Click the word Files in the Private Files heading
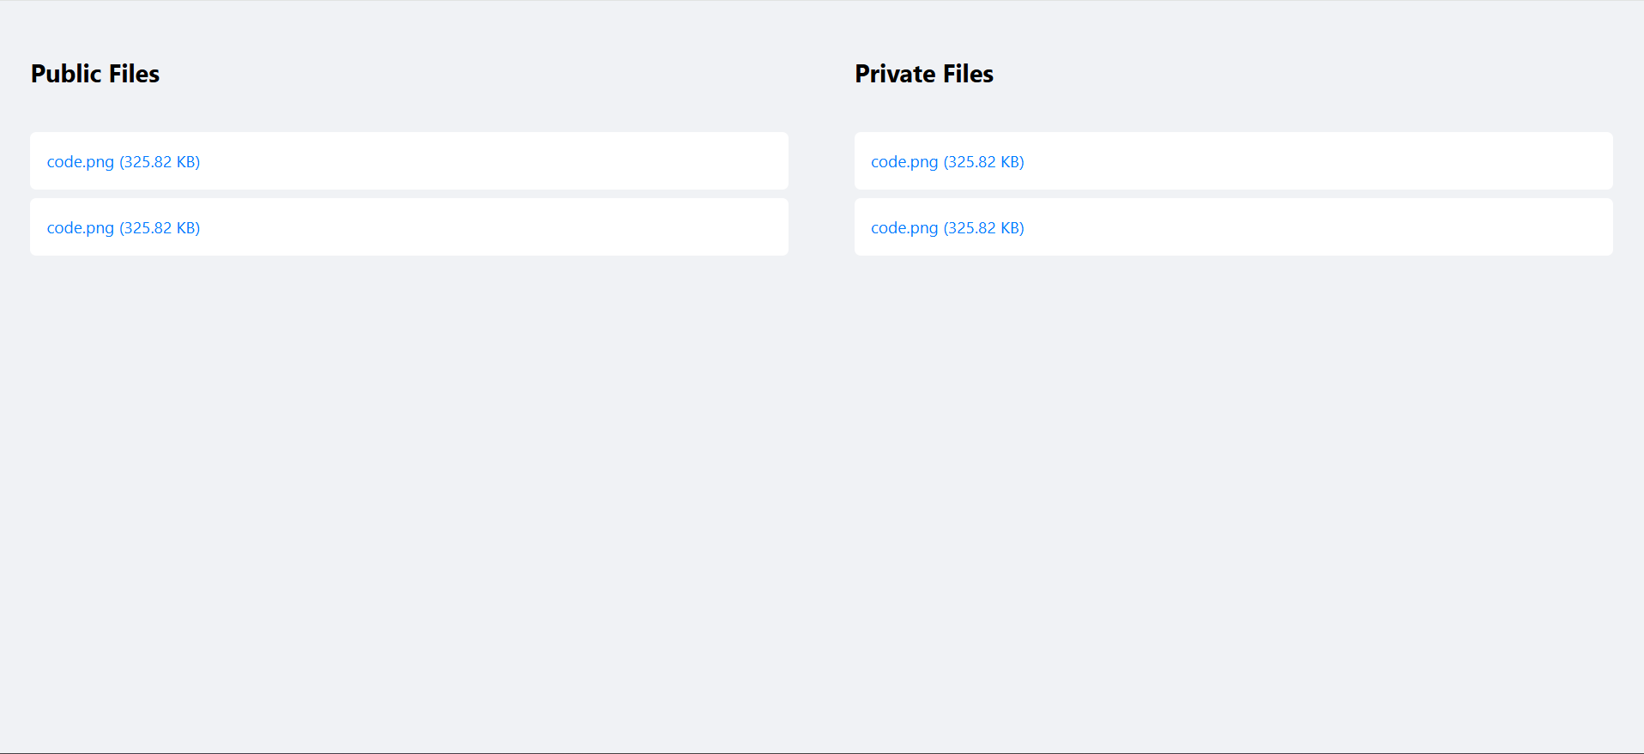Screen dimensions: 1644x754 [x=968, y=74]
